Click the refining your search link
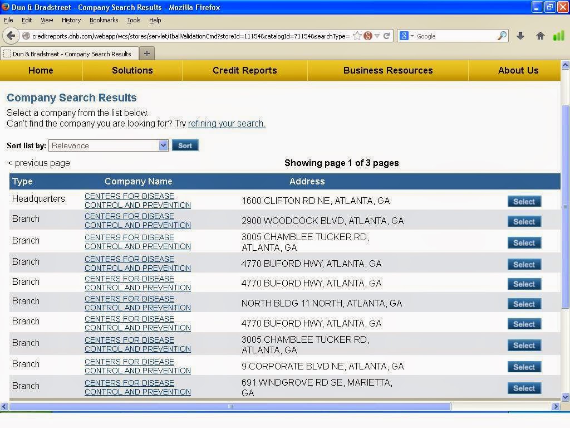Viewport: 570px width, 428px height. pos(227,124)
